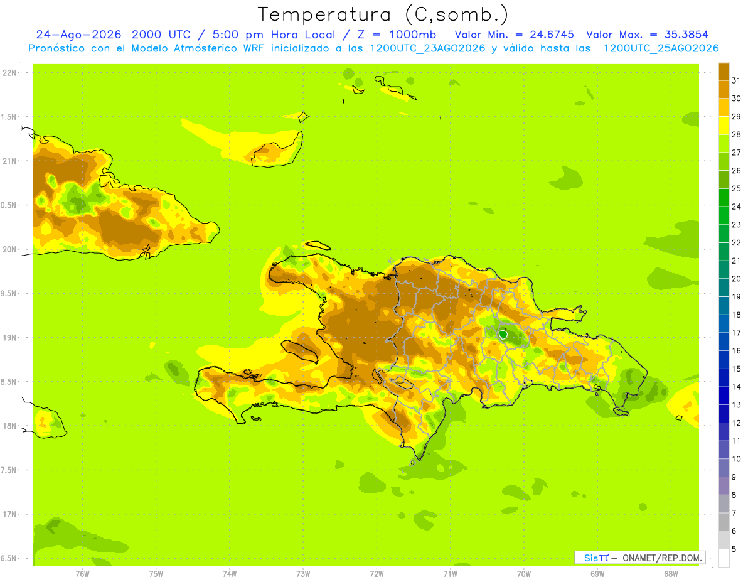
Task: Select "Valor Min. = 24.6745" text
Action: point(515,35)
